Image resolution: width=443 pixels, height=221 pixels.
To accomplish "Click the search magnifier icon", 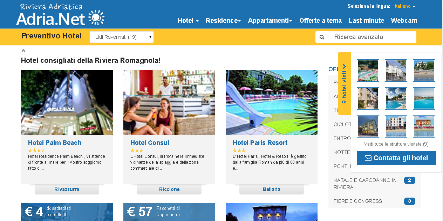I will click(322, 37).
